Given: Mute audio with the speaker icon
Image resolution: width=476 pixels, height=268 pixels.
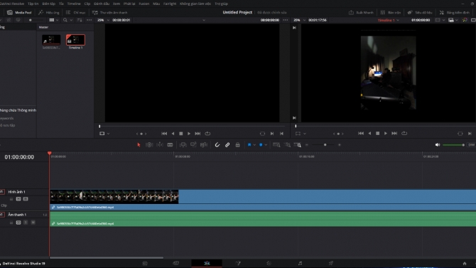Looking at the screenshot, I should click(438, 145).
